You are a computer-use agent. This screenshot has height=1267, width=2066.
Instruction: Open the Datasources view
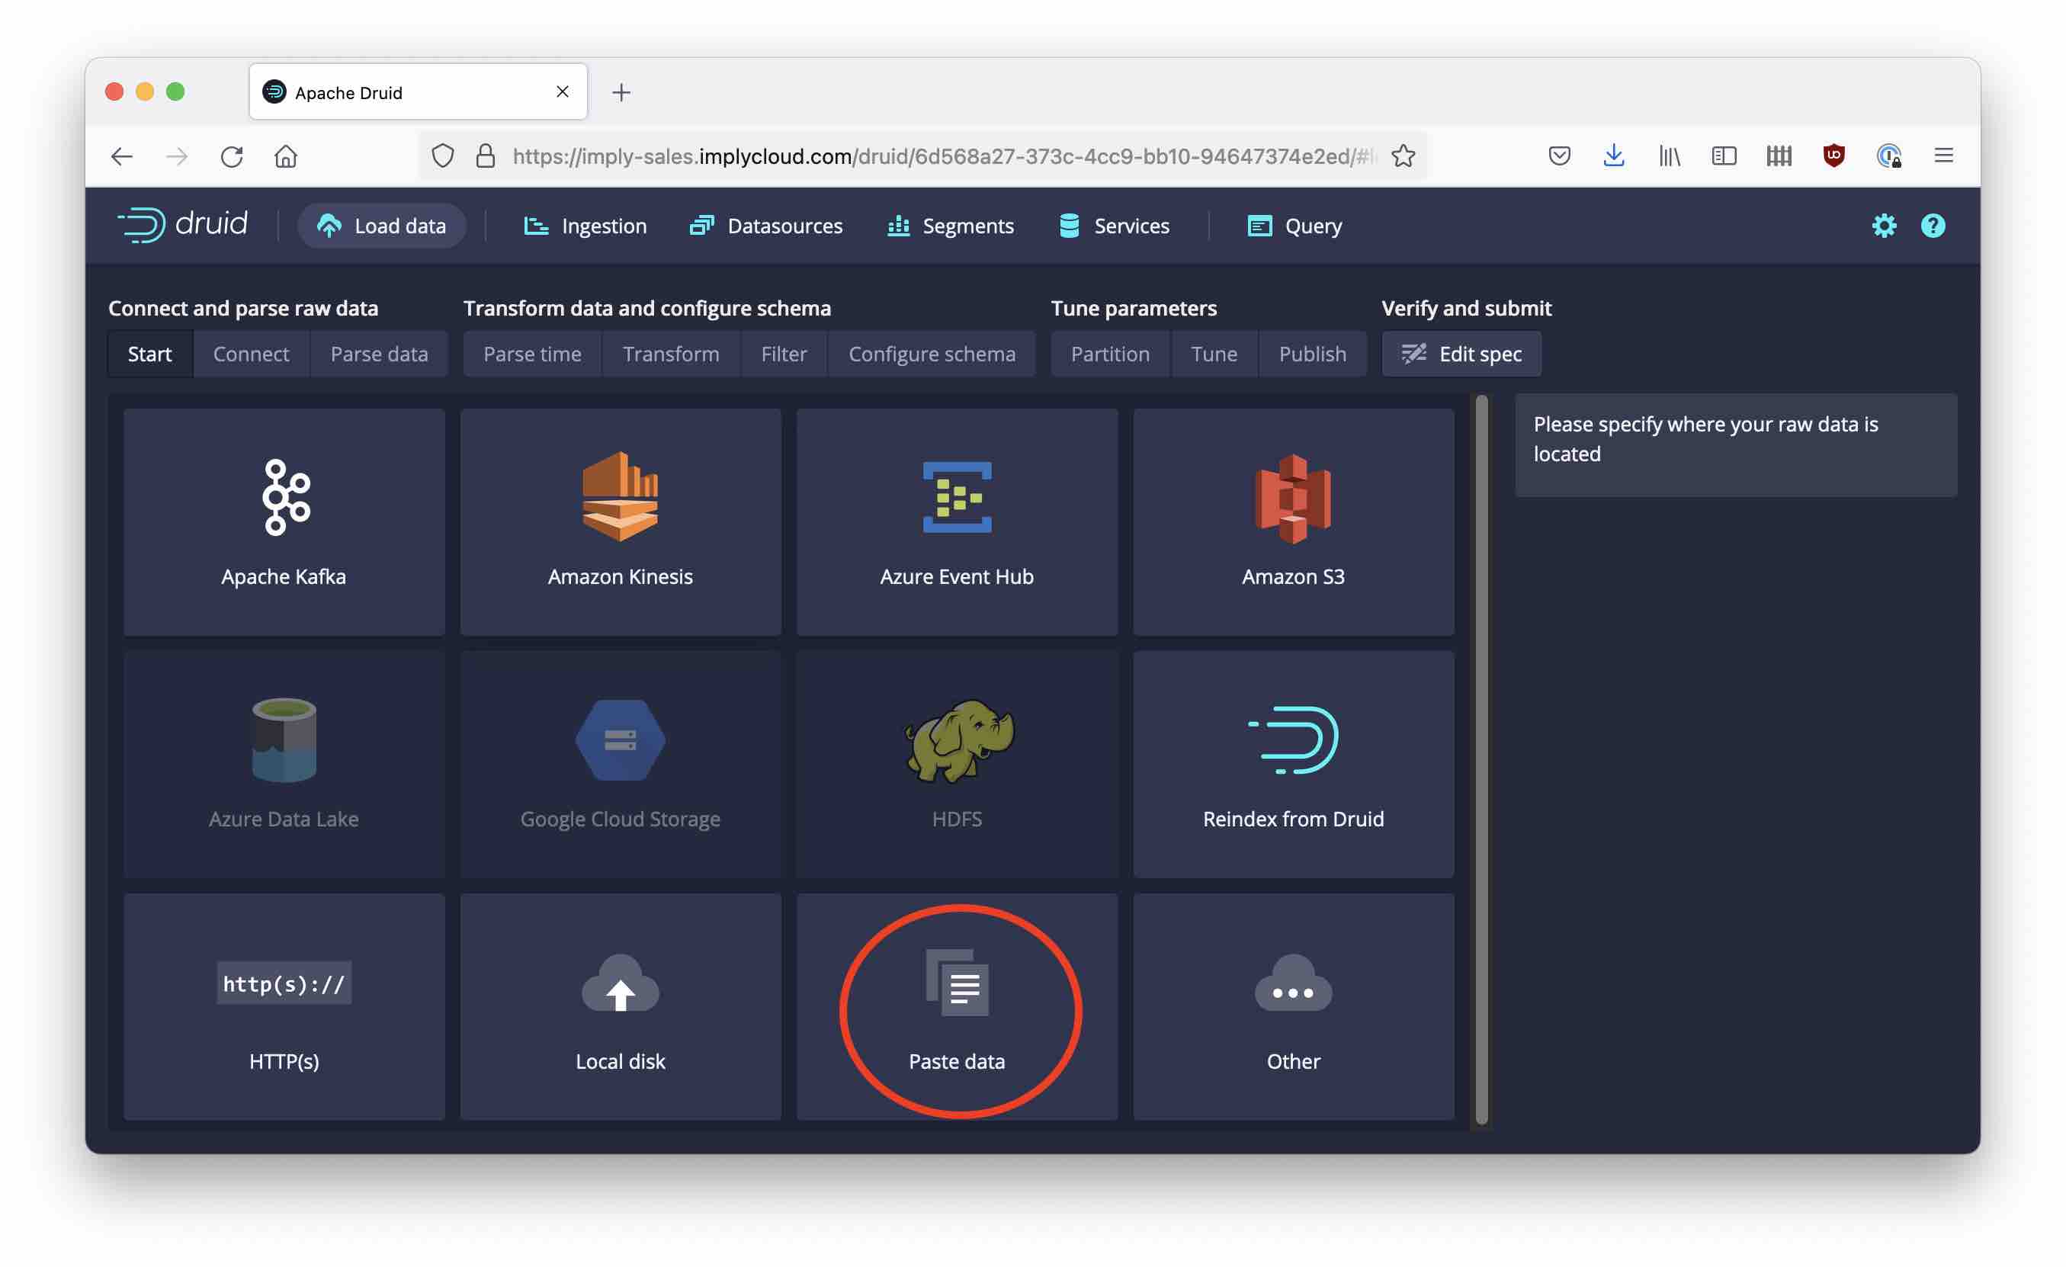point(765,226)
